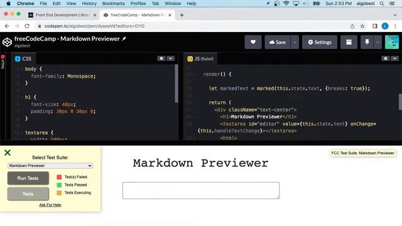The height and width of the screenshot is (226, 402).
Task: Click orange Tests Executing color swatch
Action: pos(59,193)
